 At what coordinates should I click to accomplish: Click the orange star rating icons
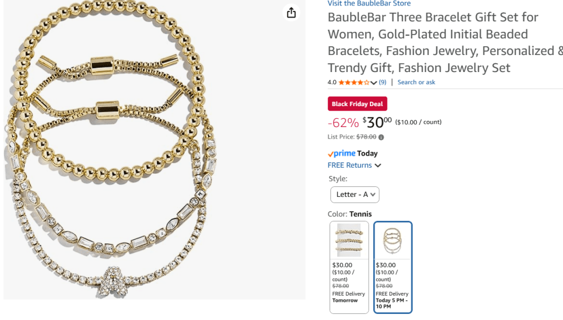(x=353, y=82)
